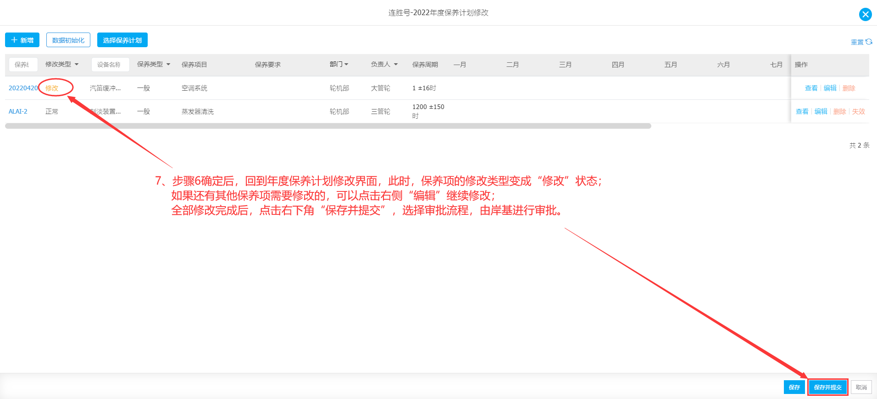Click 编辑 in the 空调系统 row

click(x=830, y=88)
